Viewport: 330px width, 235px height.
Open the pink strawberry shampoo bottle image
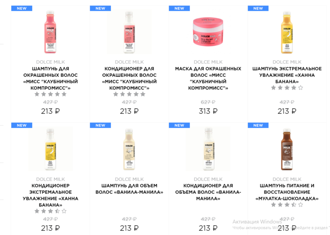50,32
